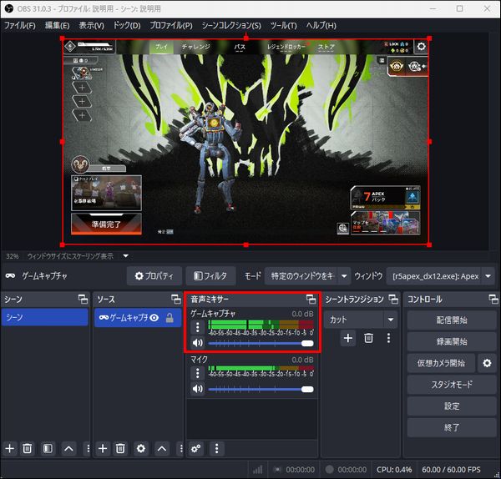Open シーンコレクション(S) menu
Image resolution: width=501 pixels, height=479 pixels.
pos(231,25)
